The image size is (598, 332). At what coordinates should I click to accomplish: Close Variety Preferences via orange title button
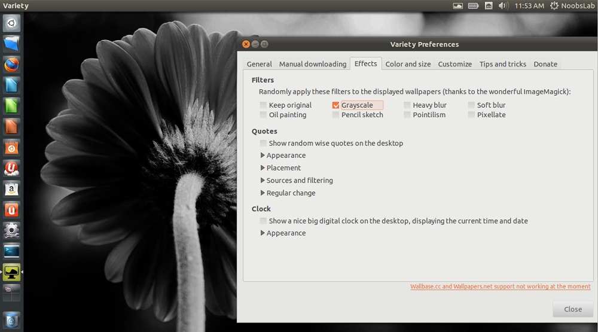pos(246,44)
